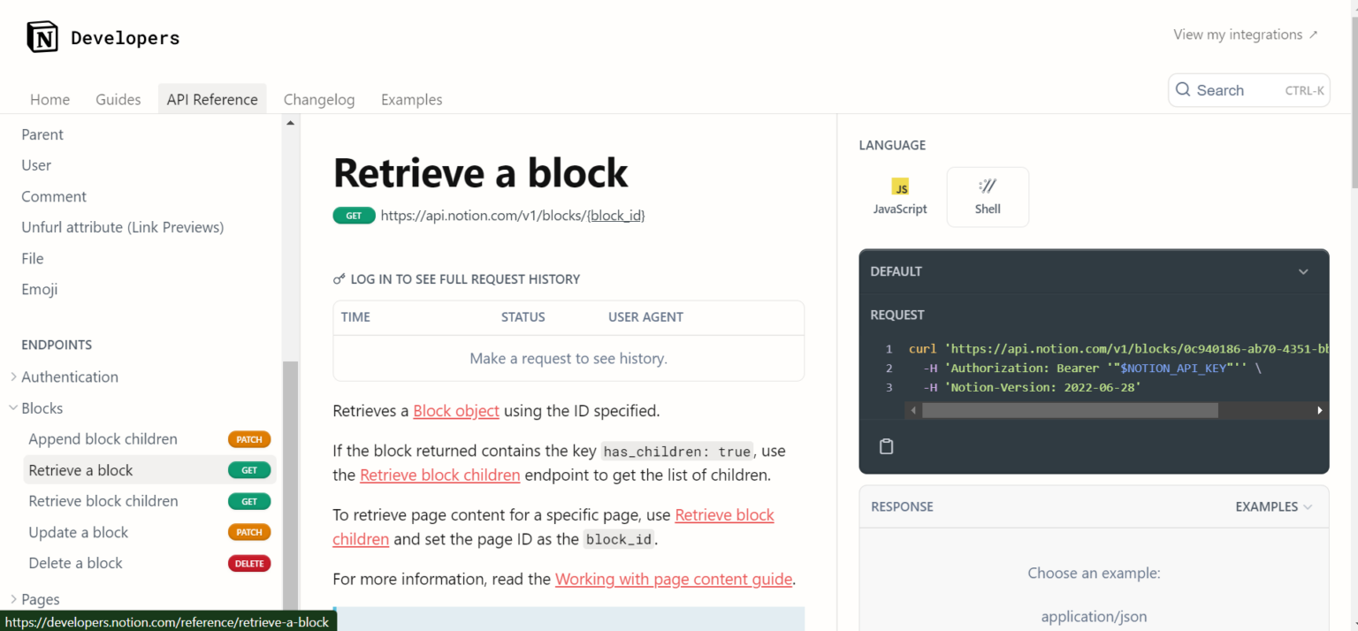The image size is (1358, 631).
Task: Click the search magnifier icon
Action: point(1183,90)
